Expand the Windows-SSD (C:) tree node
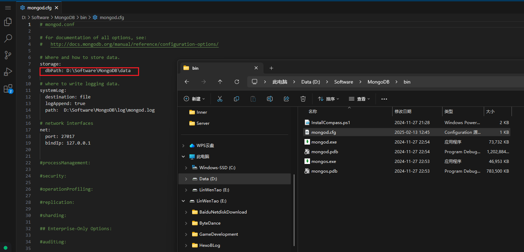Viewport: 524px width, 252px height. click(x=186, y=168)
